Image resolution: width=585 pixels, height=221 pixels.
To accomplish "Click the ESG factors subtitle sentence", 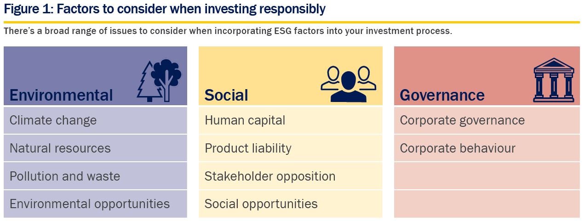I will (x=228, y=32).
